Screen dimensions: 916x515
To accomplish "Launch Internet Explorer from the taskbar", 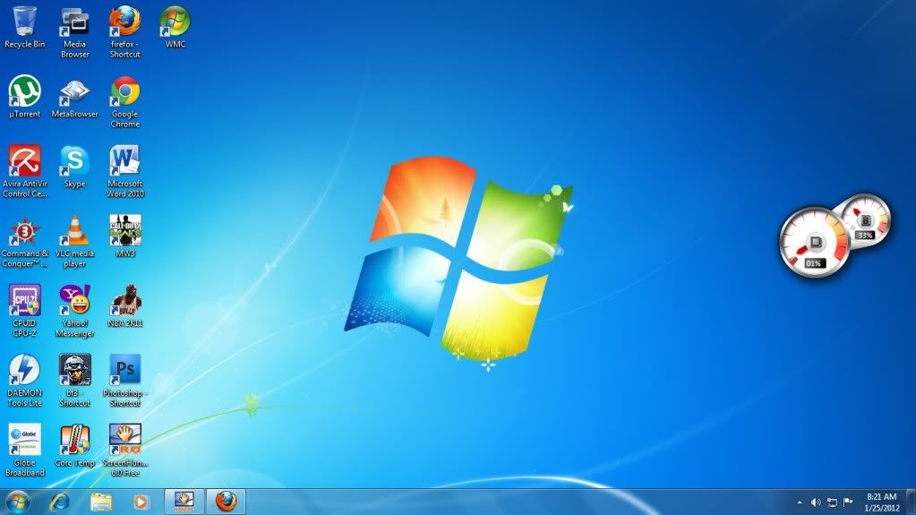I will 60,502.
